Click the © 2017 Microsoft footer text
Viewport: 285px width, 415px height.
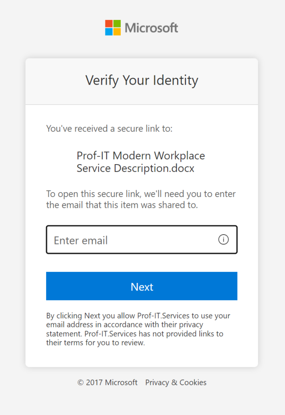[107, 382]
